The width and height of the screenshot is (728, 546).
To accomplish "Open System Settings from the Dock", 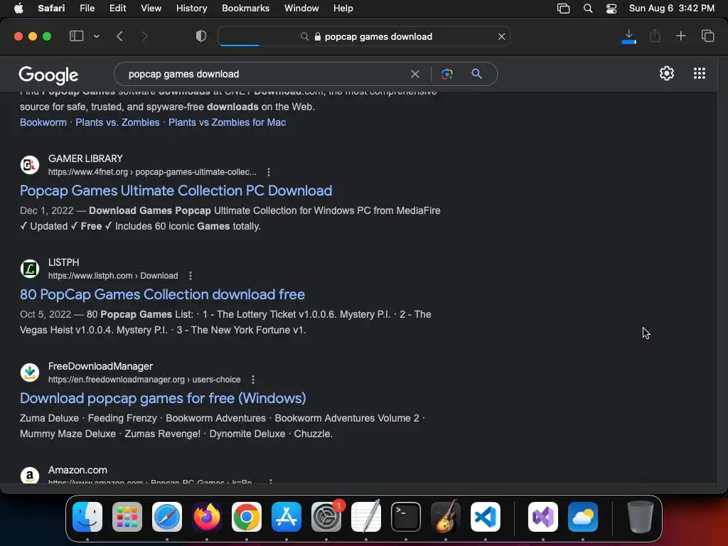I will [x=326, y=517].
